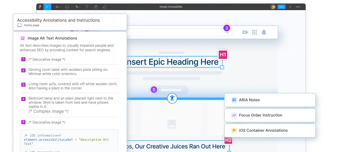
Task: Open the apps grid icon
Action: click(x=254, y=32)
